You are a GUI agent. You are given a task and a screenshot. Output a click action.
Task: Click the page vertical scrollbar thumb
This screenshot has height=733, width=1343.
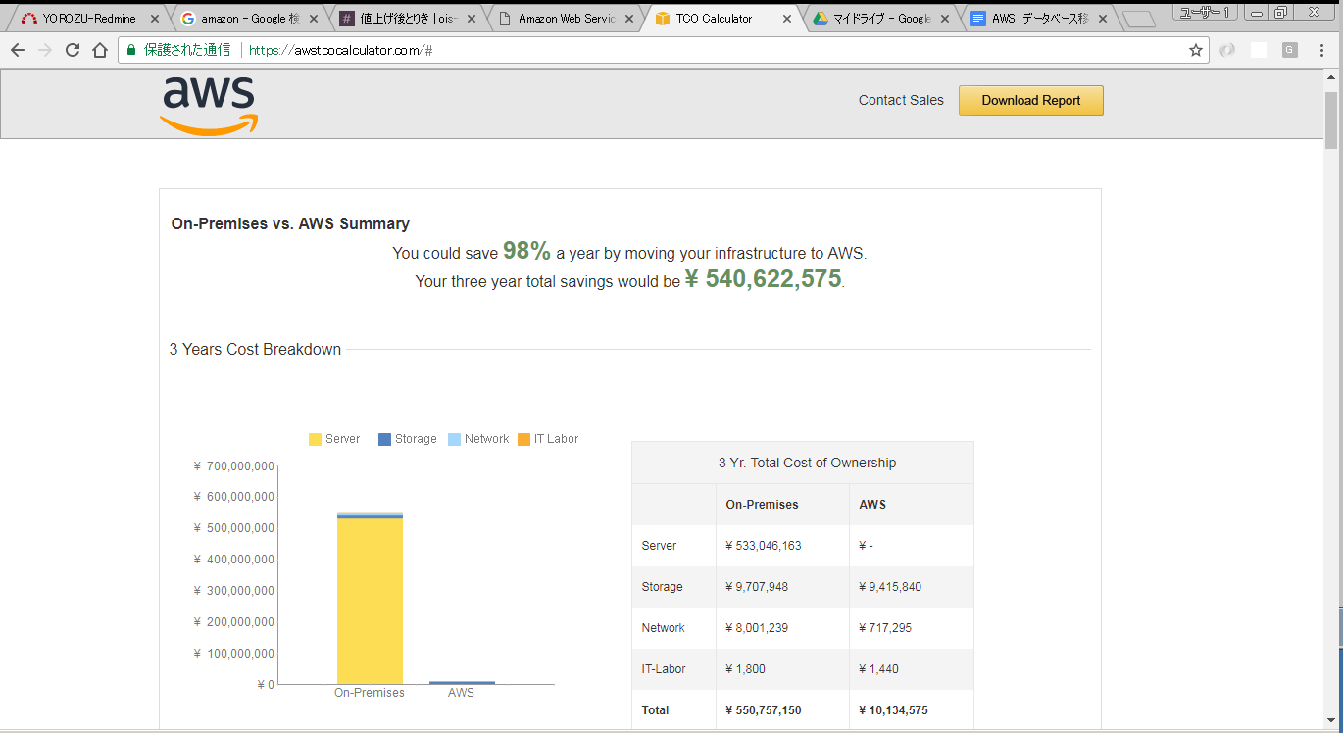click(1331, 119)
